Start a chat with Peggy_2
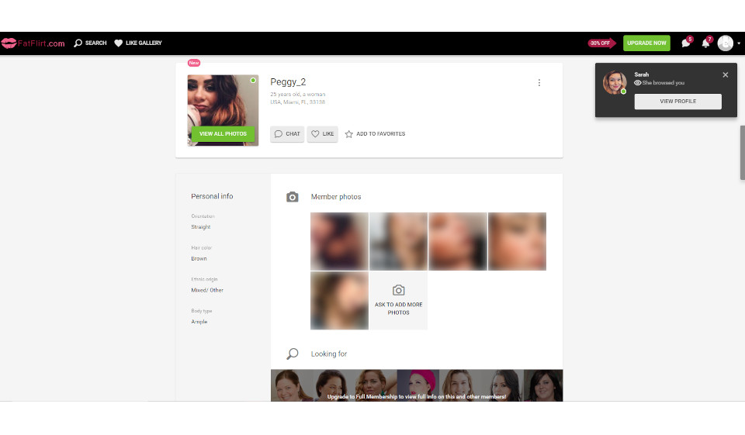 point(287,134)
